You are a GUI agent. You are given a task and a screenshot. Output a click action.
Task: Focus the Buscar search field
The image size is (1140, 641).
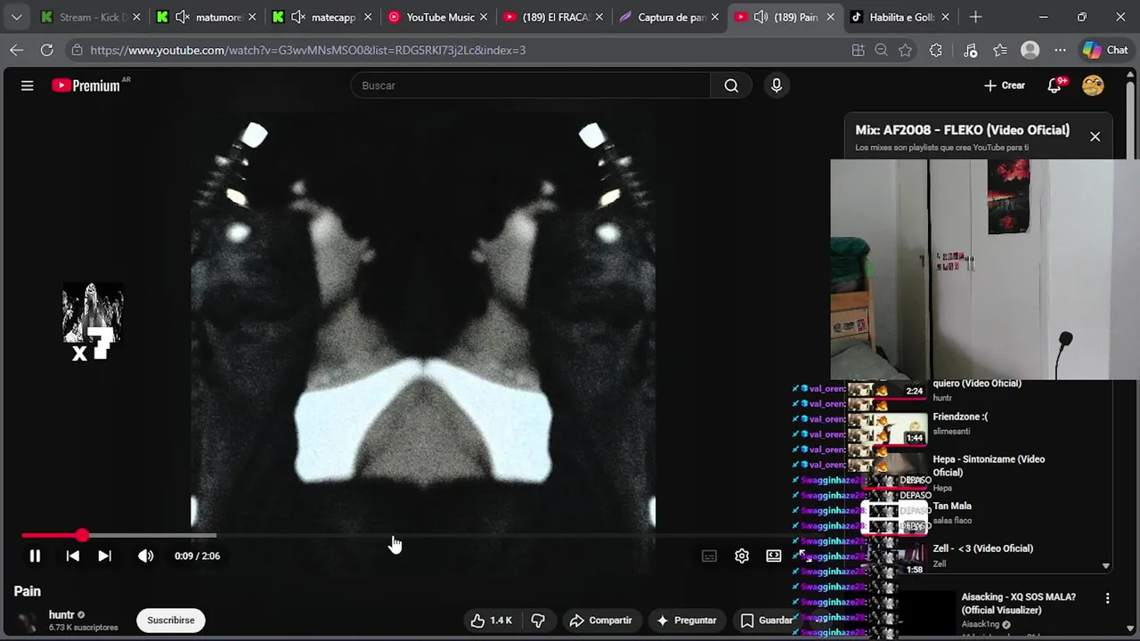[531, 85]
